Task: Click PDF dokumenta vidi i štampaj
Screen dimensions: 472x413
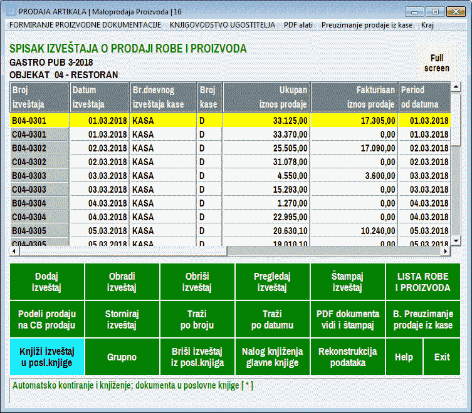Action: pos(347,319)
